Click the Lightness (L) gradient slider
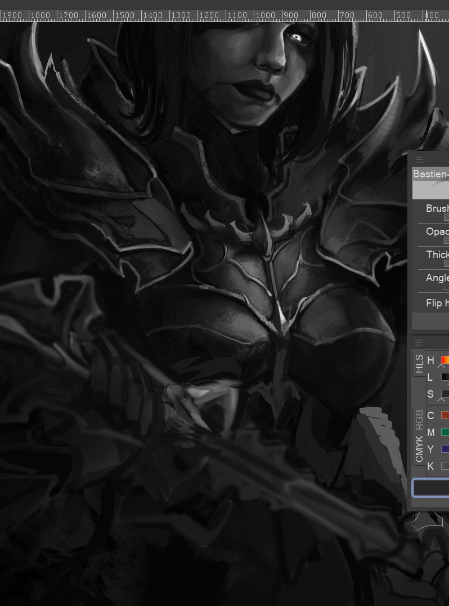This screenshot has height=606, width=449. click(444, 377)
